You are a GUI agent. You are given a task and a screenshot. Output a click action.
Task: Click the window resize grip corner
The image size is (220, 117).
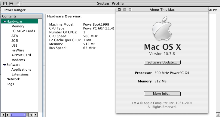[218, 115]
